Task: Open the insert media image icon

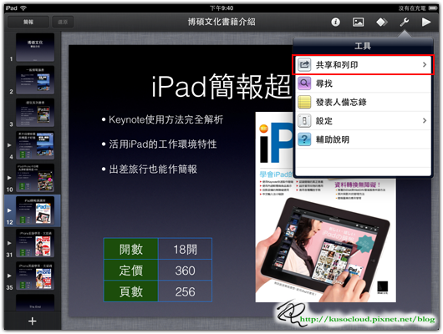Action: tap(358, 22)
